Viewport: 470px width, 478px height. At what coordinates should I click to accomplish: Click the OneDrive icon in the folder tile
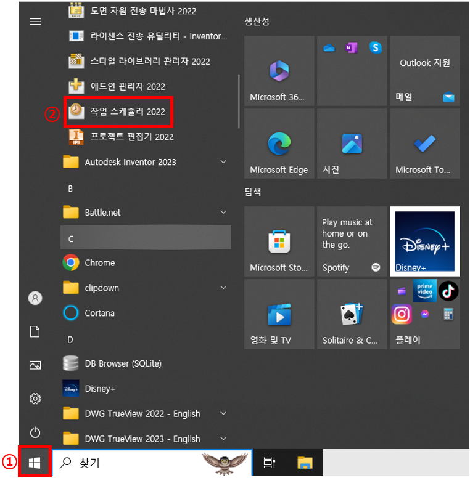[329, 48]
